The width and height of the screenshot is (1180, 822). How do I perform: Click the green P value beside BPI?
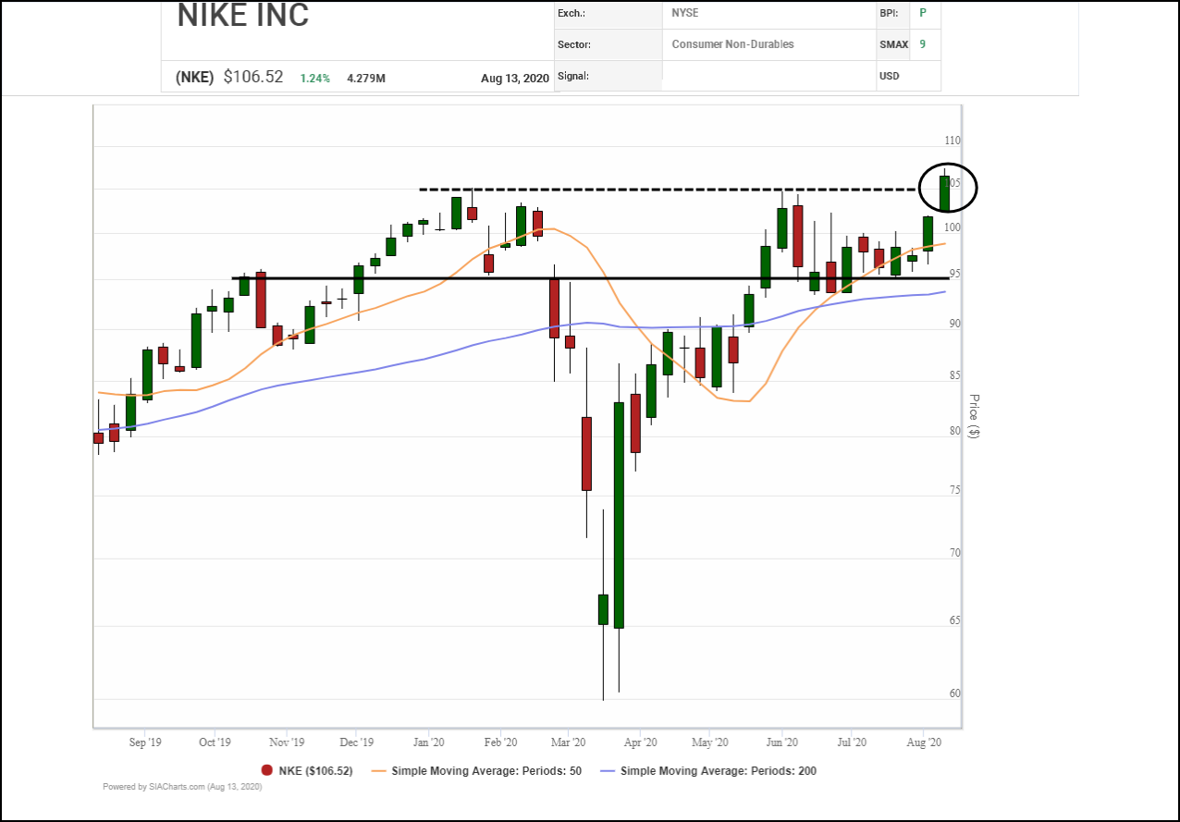[x=922, y=14]
